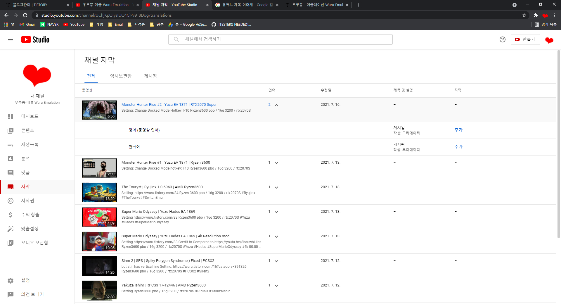
Task: Reload the page with refresh icon
Action: coord(25,15)
